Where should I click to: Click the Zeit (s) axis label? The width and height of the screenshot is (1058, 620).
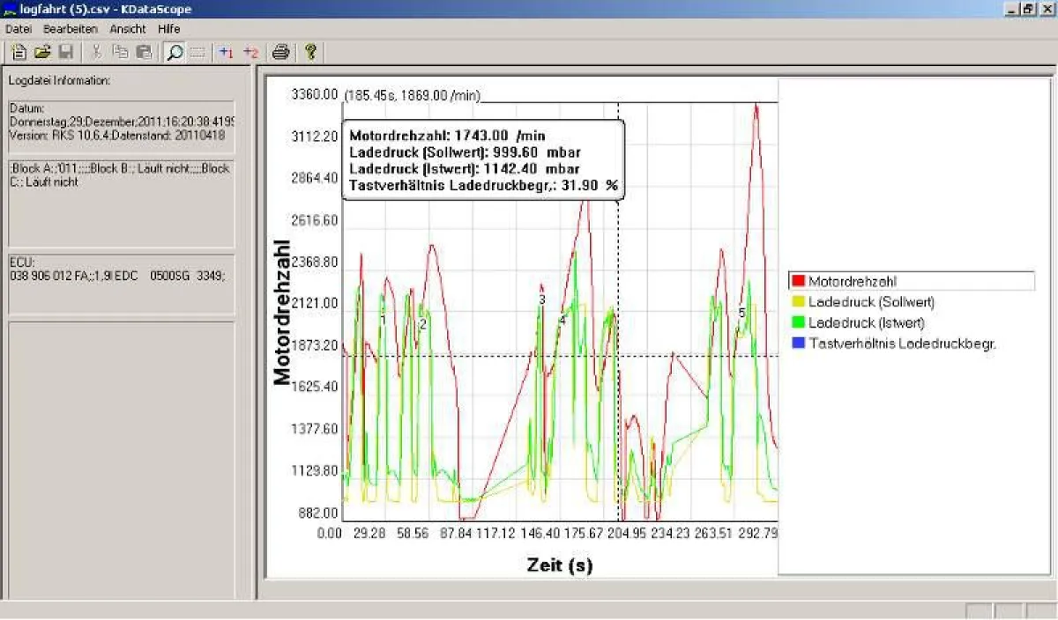tap(559, 565)
